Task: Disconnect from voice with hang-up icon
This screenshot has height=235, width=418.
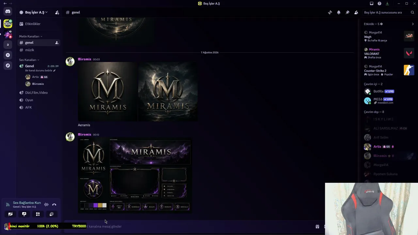Action: [54, 205]
